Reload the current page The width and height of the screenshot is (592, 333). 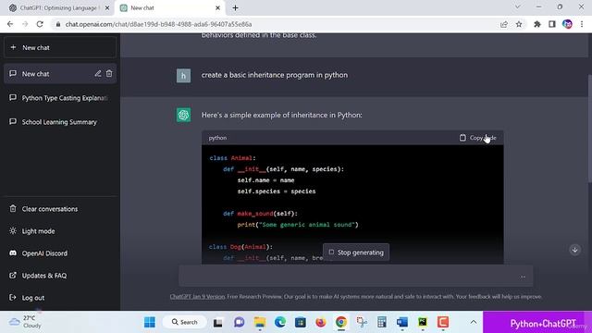coord(40,24)
